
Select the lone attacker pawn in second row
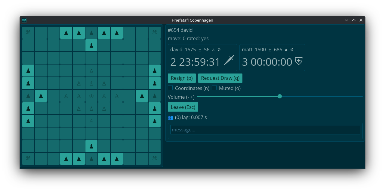(x=91, y=45)
